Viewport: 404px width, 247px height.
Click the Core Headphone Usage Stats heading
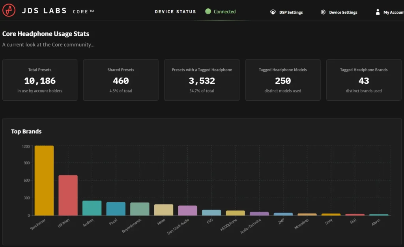[x=46, y=34]
